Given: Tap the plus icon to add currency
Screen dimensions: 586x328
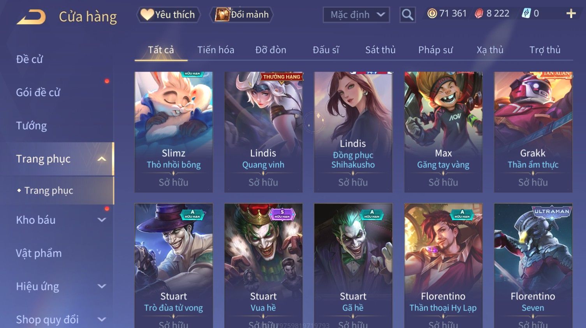Looking at the screenshot, I should coord(571,14).
